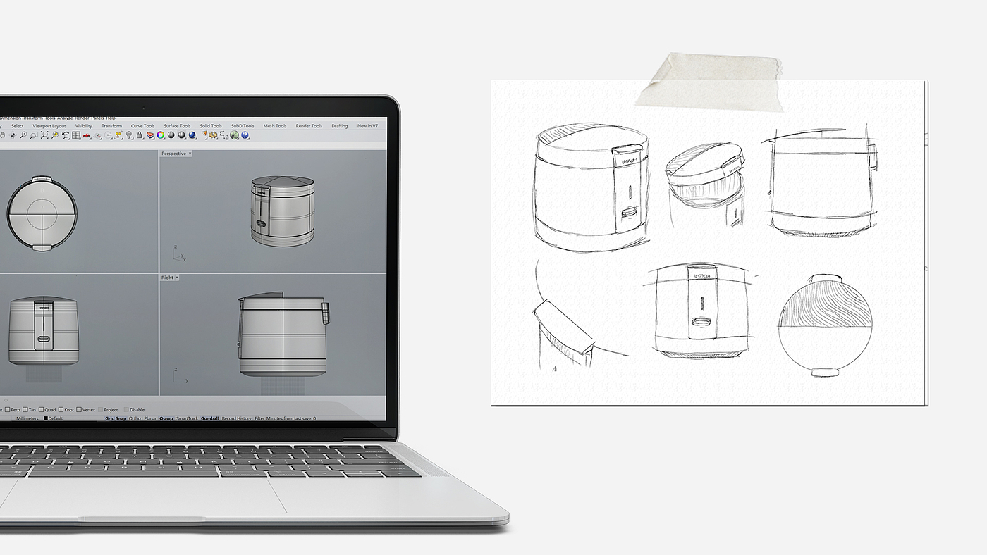
Task: Click the Zoom Selected icon
Action: click(55, 135)
